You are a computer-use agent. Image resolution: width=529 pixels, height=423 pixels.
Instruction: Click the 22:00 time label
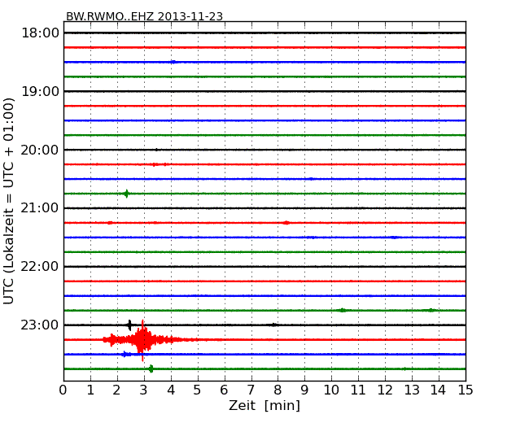pos(40,267)
